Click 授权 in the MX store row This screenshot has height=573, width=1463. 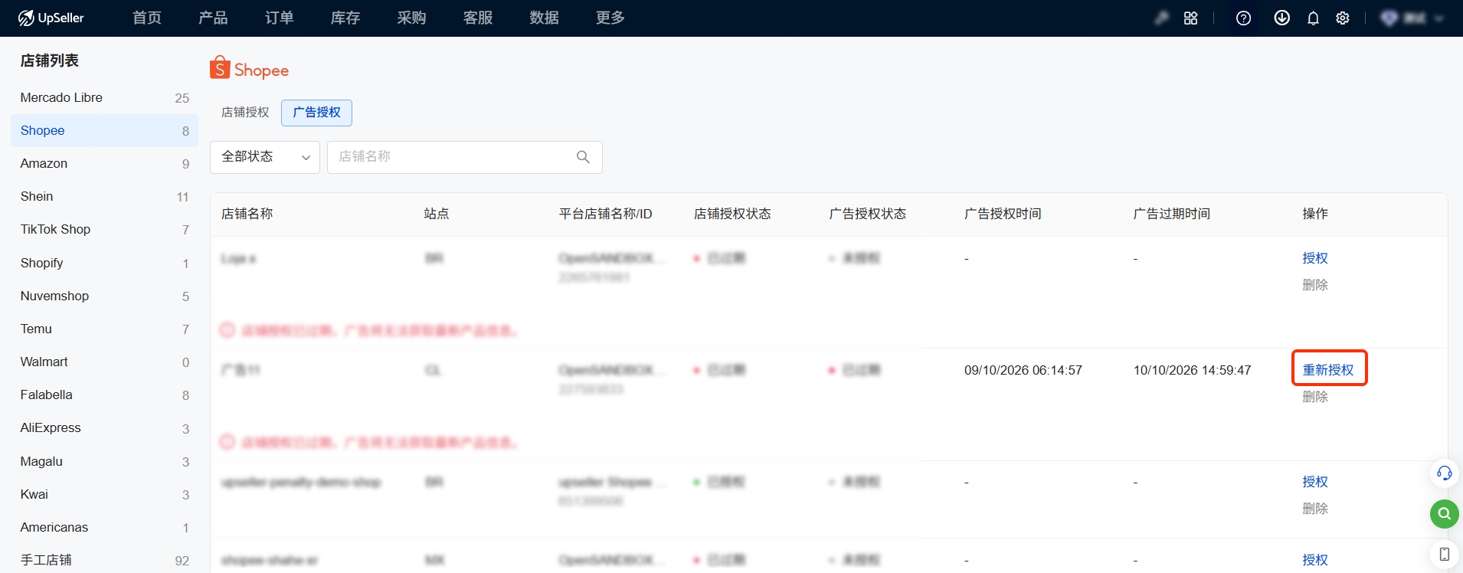[1315, 560]
